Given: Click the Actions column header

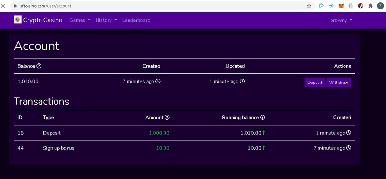Looking at the screenshot, I should (343, 66).
